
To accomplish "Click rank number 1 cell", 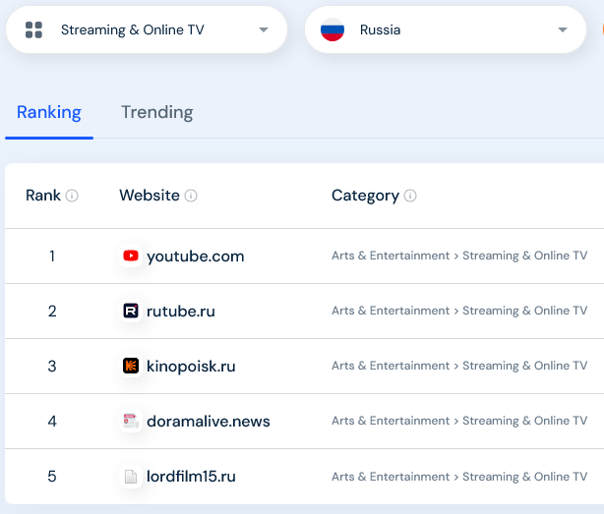I will click(52, 257).
